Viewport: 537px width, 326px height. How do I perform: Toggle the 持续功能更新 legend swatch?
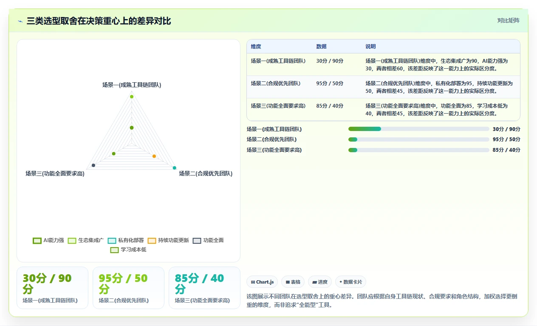(x=152, y=240)
